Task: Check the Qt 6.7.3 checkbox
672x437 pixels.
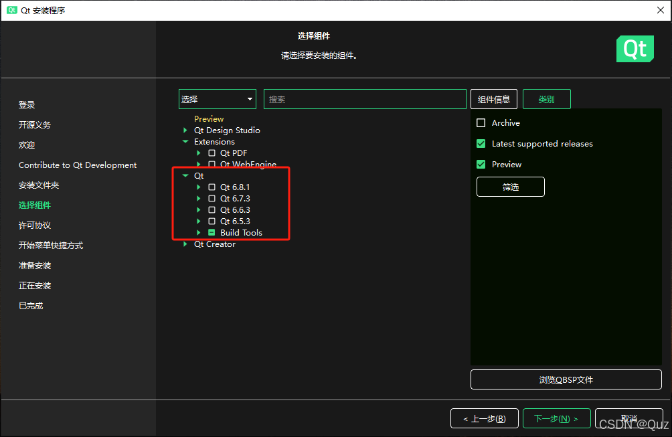Action: [x=212, y=198]
